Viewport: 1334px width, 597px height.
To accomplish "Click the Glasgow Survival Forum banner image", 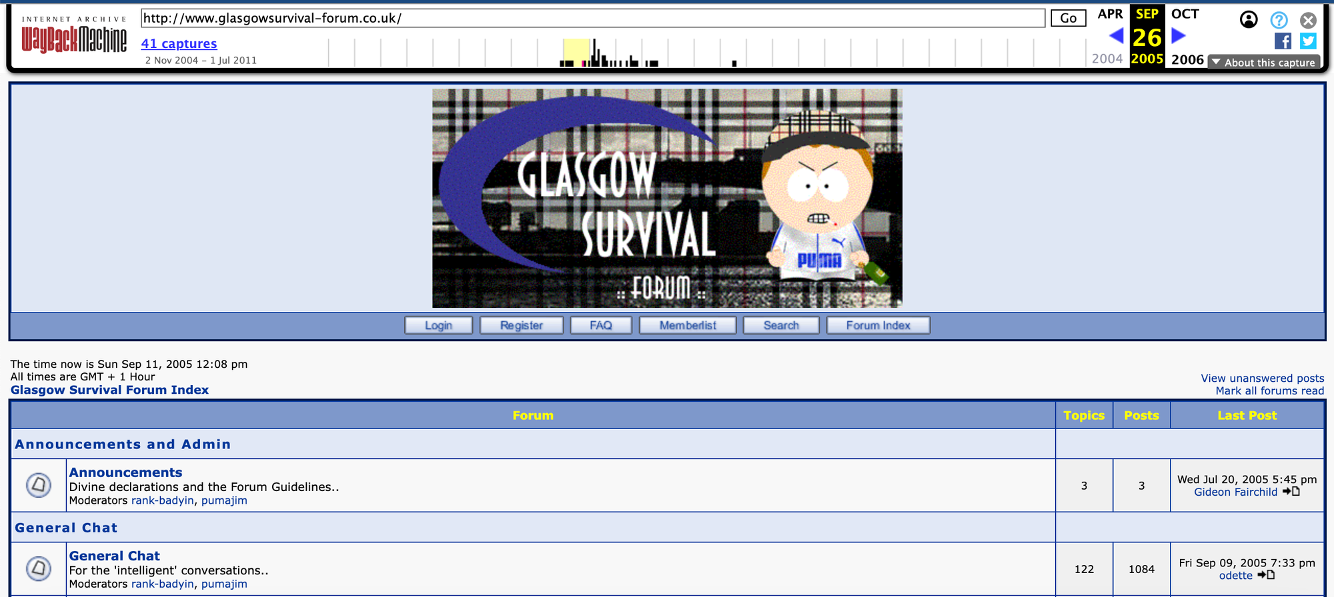I will tap(667, 198).
